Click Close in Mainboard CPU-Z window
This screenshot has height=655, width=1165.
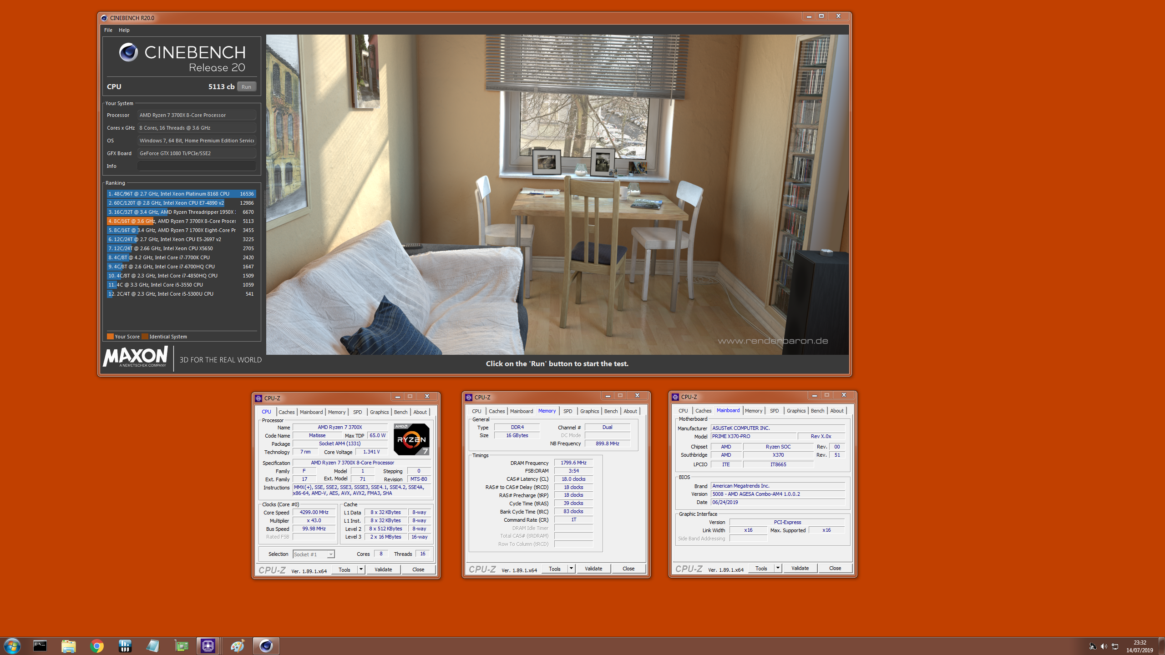(835, 568)
